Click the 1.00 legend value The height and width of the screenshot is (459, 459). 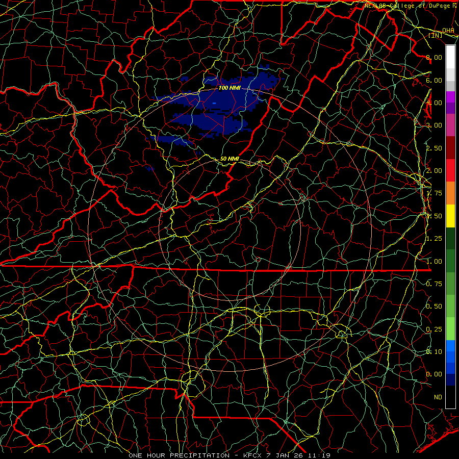pos(434,262)
